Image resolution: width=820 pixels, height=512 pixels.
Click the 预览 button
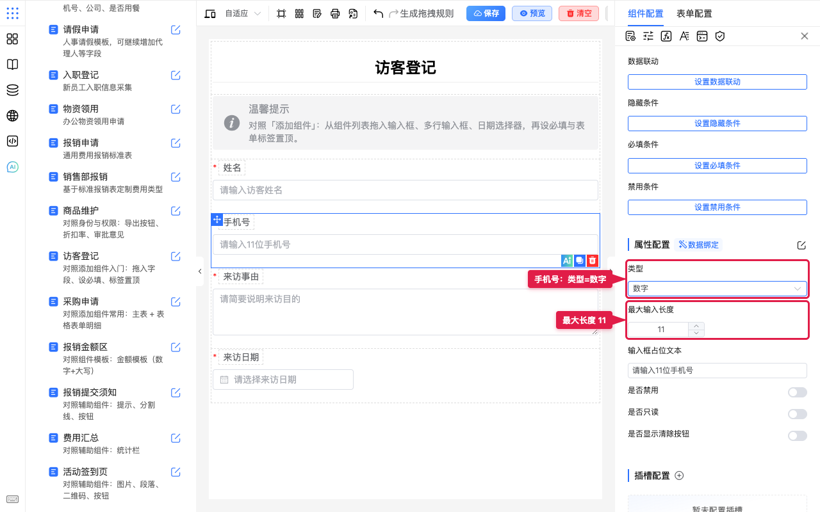pos(532,13)
